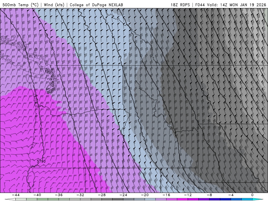Click the cyan end of the color bar

click(x=258, y=199)
